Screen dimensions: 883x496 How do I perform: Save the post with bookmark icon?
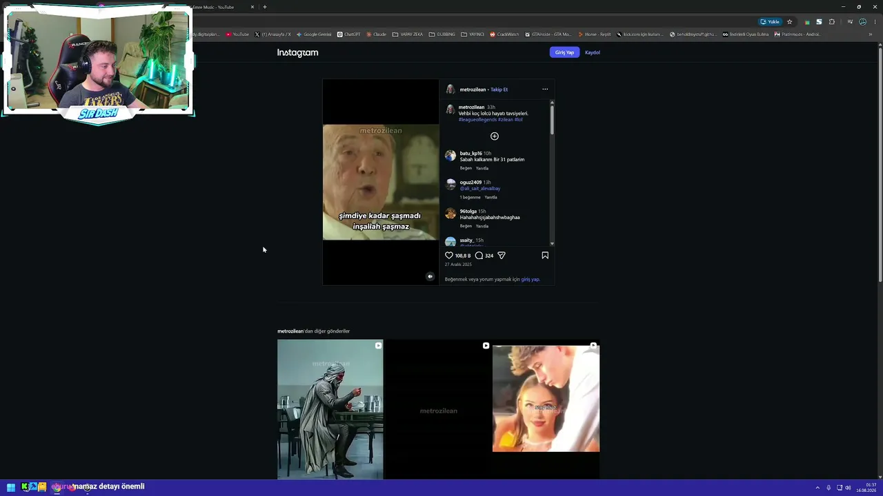[545, 256]
